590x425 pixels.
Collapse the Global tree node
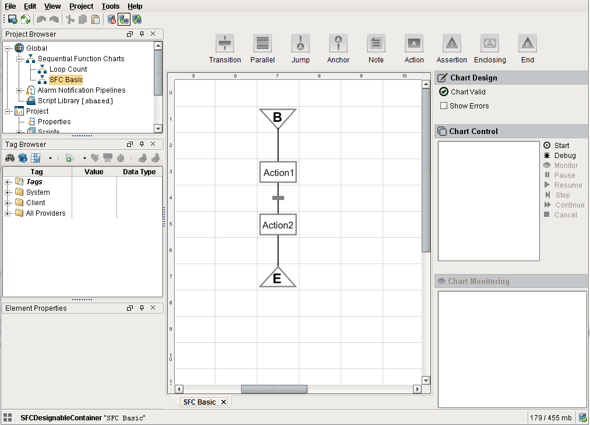click(8, 48)
